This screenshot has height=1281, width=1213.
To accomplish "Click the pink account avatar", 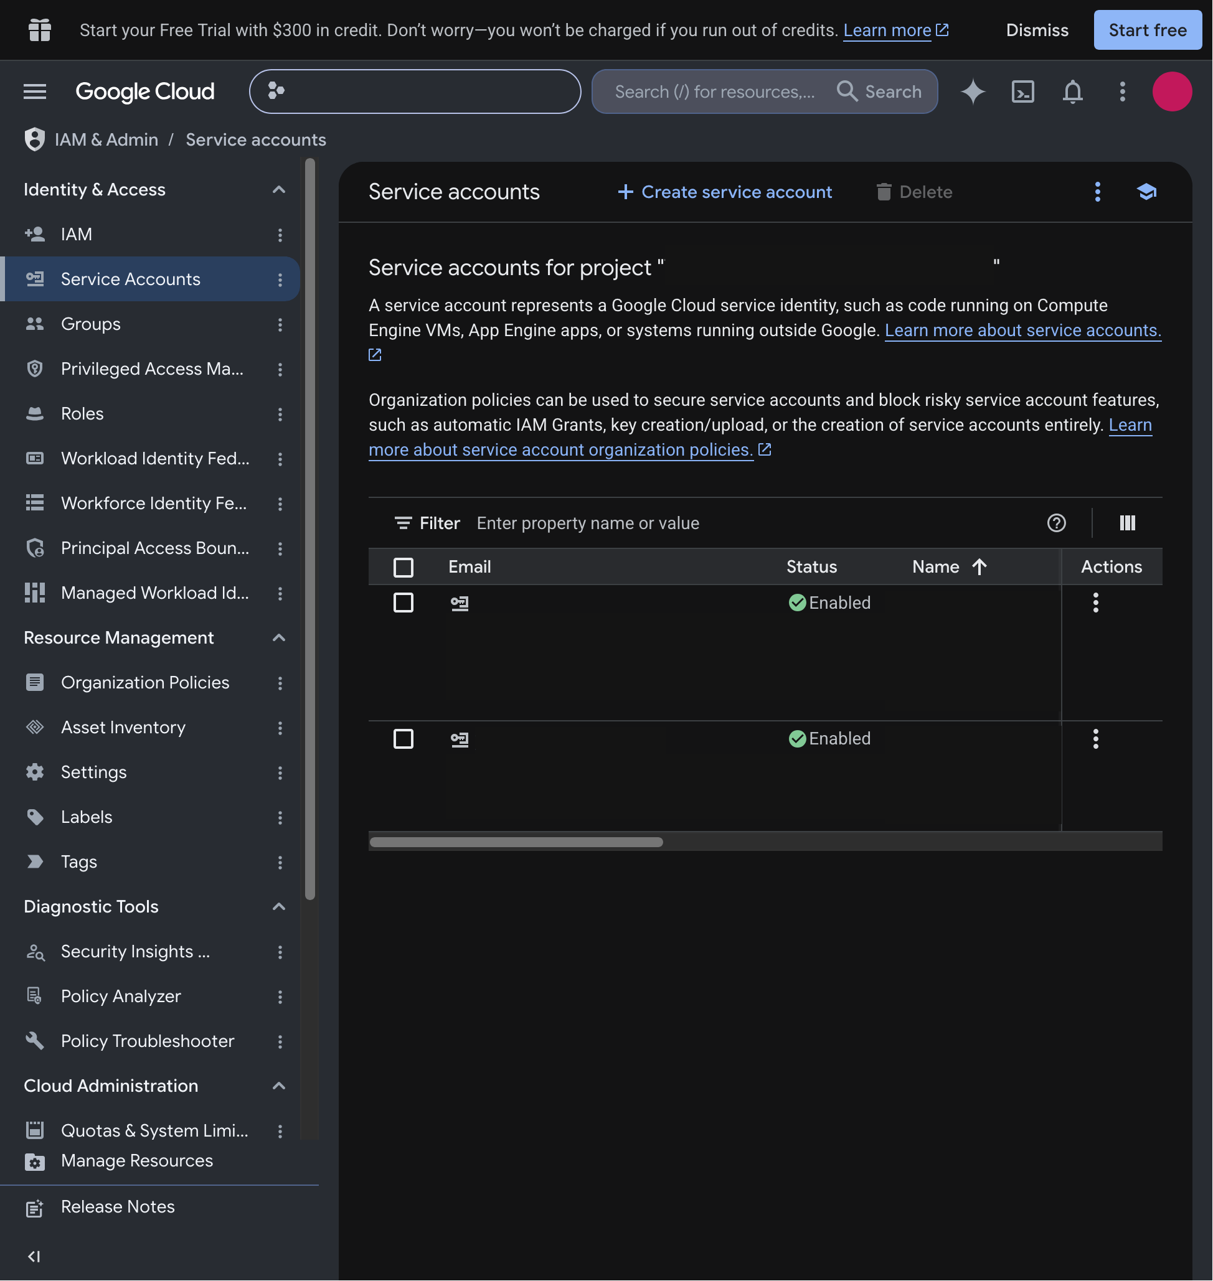I will (x=1173, y=91).
